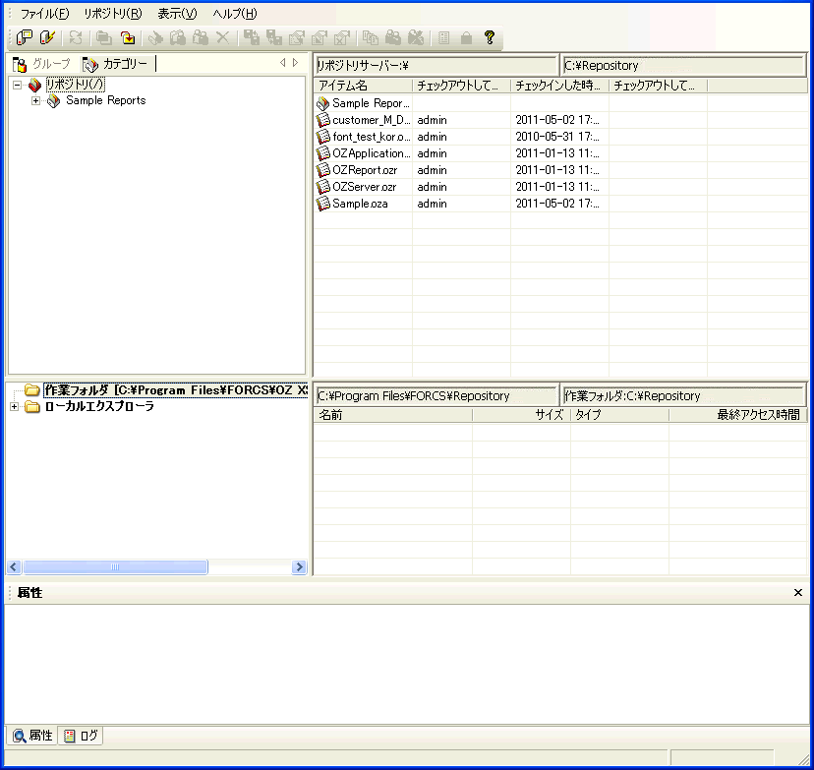The image size is (814, 770).
Task: Click the gray X delete toolbar icon
Action: click(x=223, y=37)
